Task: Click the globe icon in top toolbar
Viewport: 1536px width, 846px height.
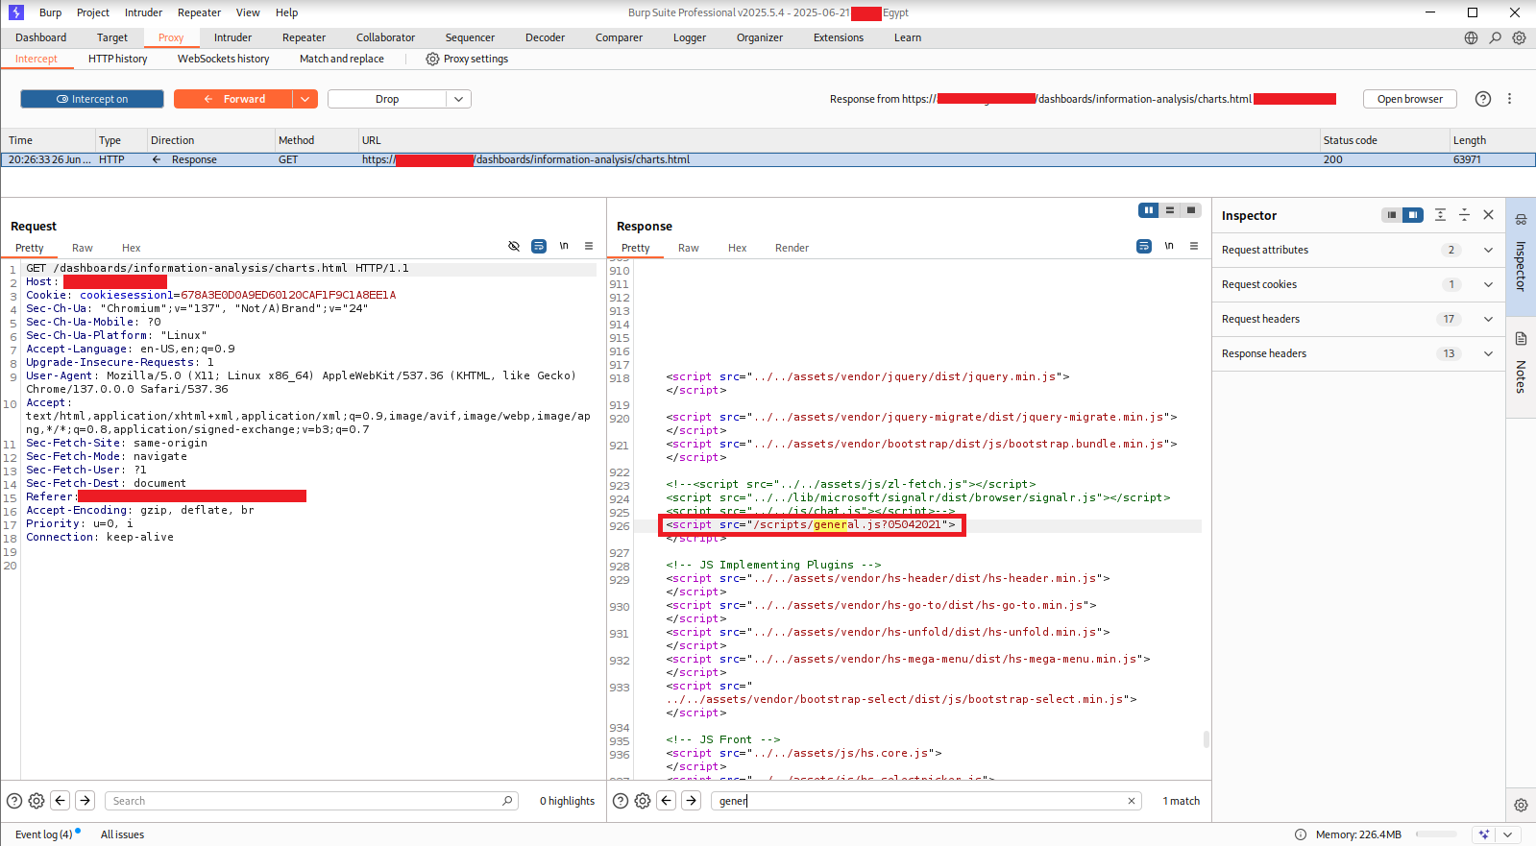Action: click(x=1471, y=37)
